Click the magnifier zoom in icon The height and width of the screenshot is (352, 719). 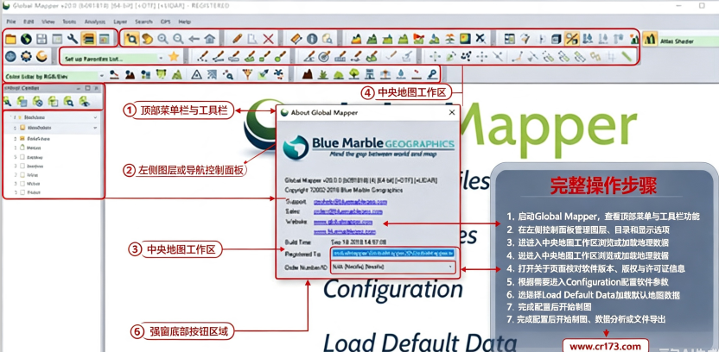[162, 39]
